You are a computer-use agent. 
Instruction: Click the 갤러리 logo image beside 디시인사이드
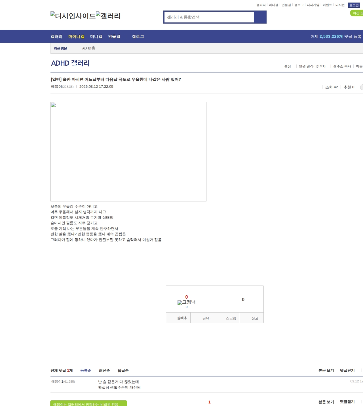[x=108, y=16]
